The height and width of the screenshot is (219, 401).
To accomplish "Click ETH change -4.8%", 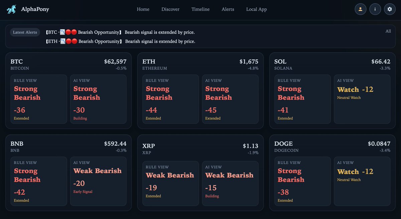I will 253,68.
